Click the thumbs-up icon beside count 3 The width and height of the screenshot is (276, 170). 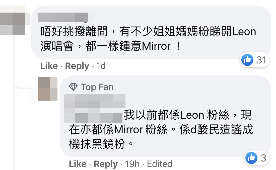click(x=251, y=158)
